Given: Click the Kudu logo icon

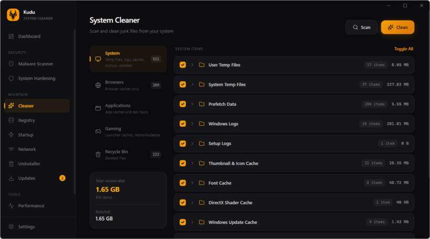Looking at the screenshot, I should [x=13, y=15].
